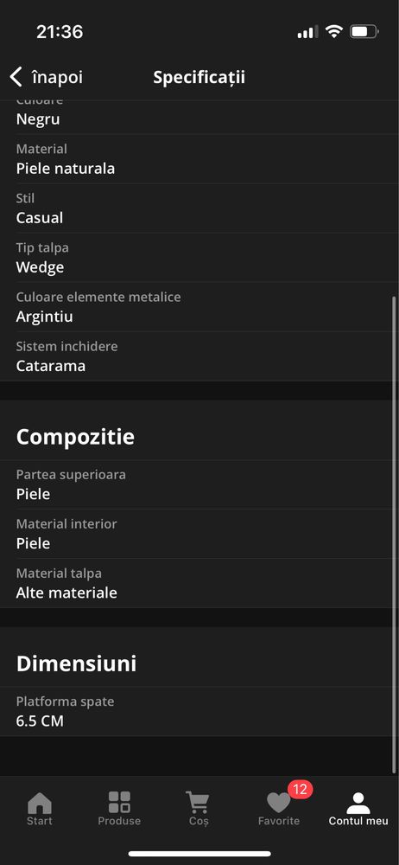The image size is (399, 865).
Task: Tap the Start tab label
Action: 40,821
